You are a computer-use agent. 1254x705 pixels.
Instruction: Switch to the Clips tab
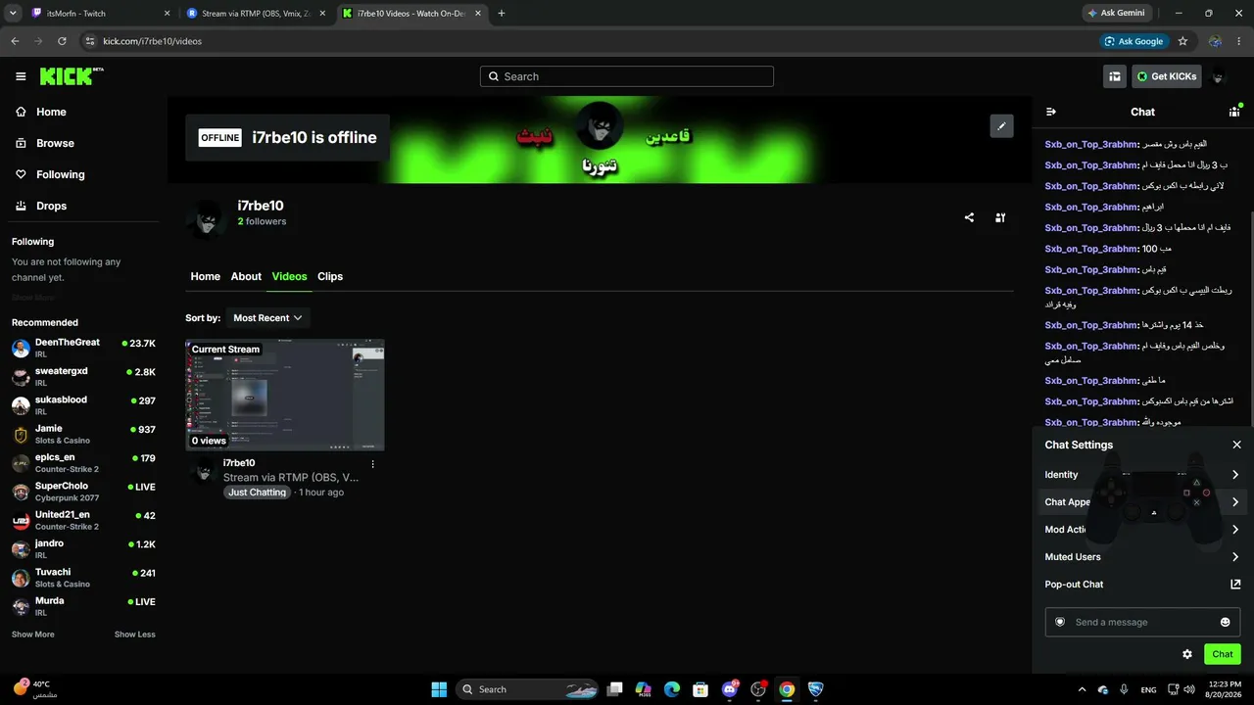point(330,276)
